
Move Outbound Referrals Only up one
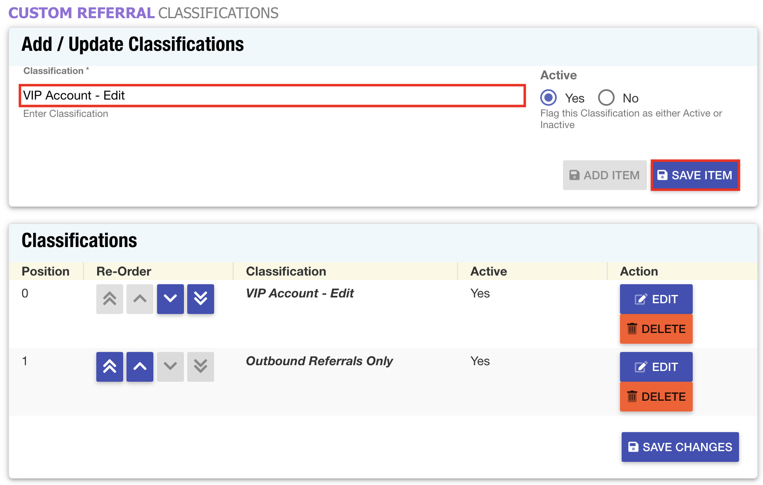(x=140, y=366)
